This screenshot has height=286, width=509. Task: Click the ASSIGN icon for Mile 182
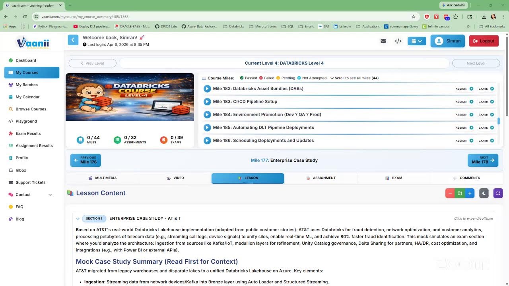click(x=471, y=89)
